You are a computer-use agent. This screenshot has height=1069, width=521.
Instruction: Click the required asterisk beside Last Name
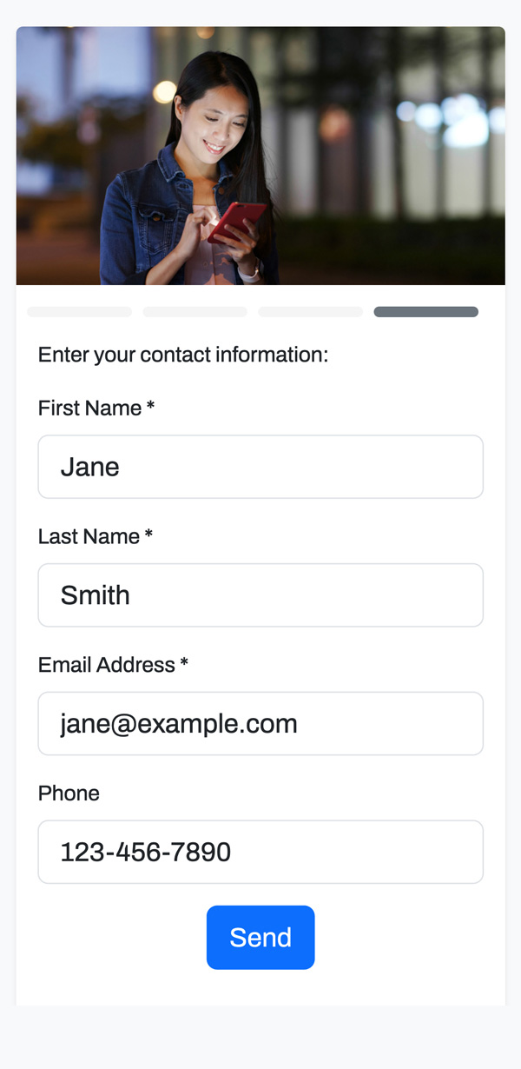[x=148, y=536]
